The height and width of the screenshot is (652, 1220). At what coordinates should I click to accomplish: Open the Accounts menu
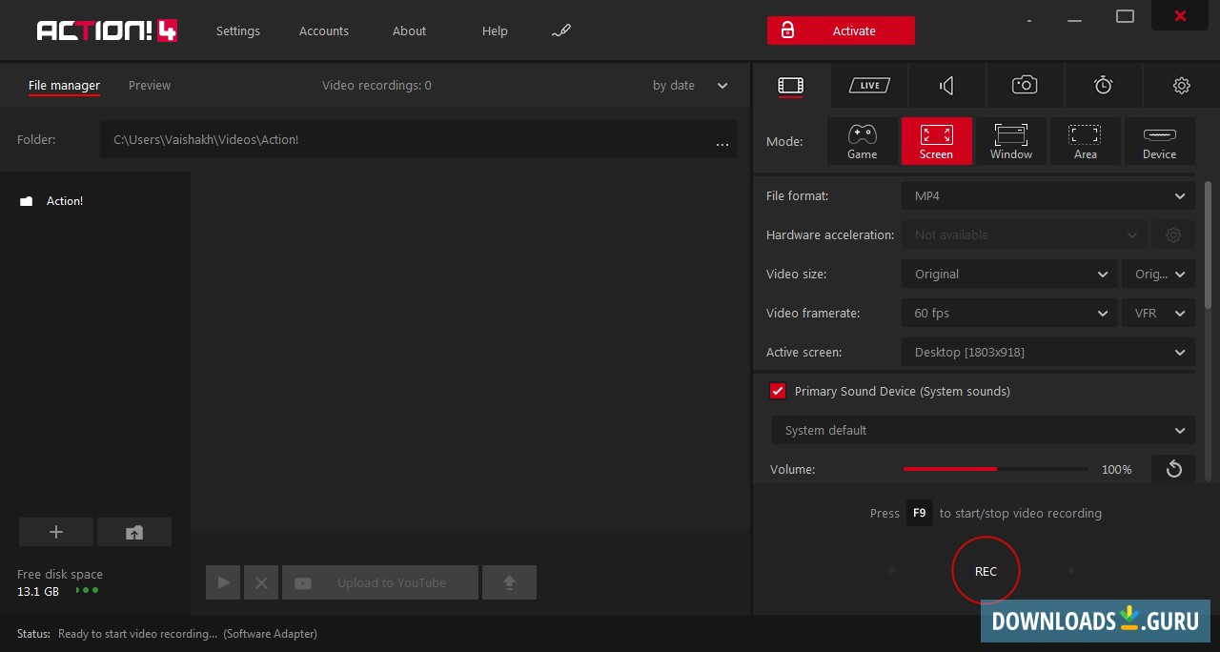(x=324, y=31)
